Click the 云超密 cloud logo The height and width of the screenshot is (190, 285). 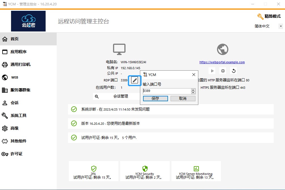tap(28, 21)
